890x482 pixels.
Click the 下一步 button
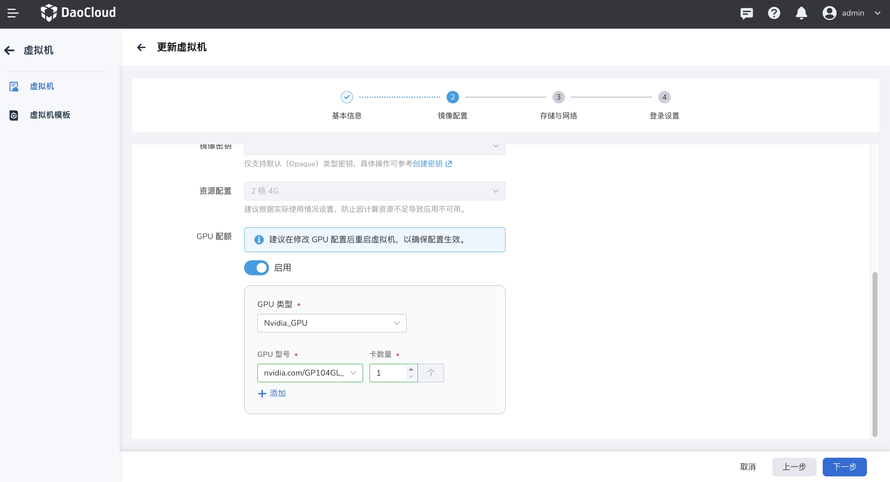(845, 467)
